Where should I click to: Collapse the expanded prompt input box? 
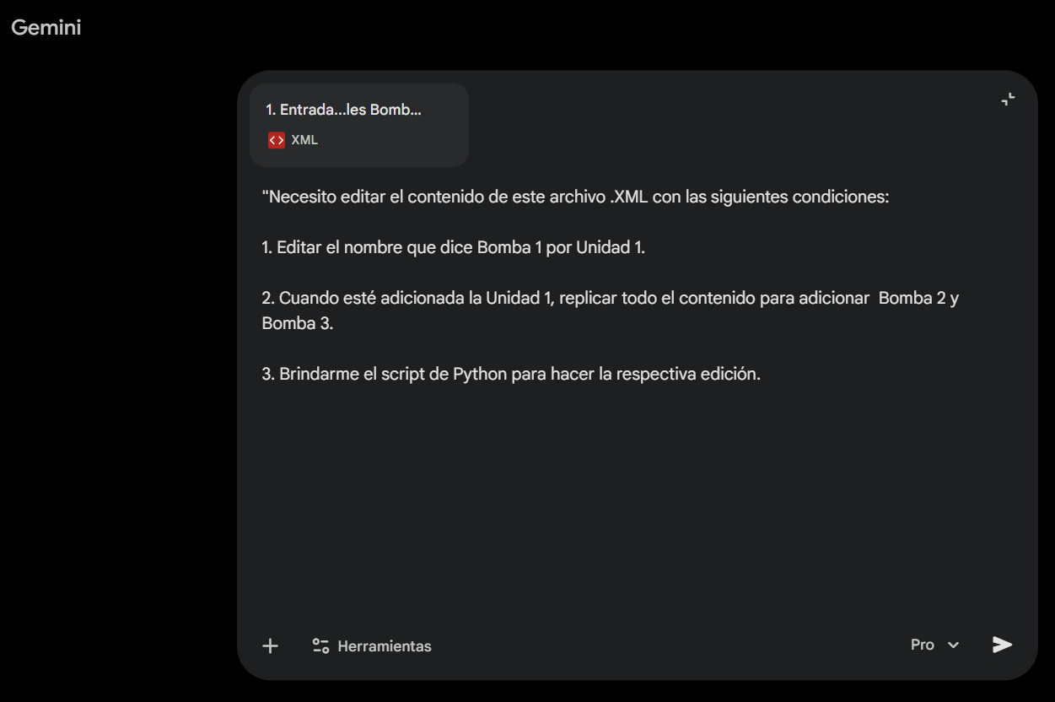(x=1008, y=100)
